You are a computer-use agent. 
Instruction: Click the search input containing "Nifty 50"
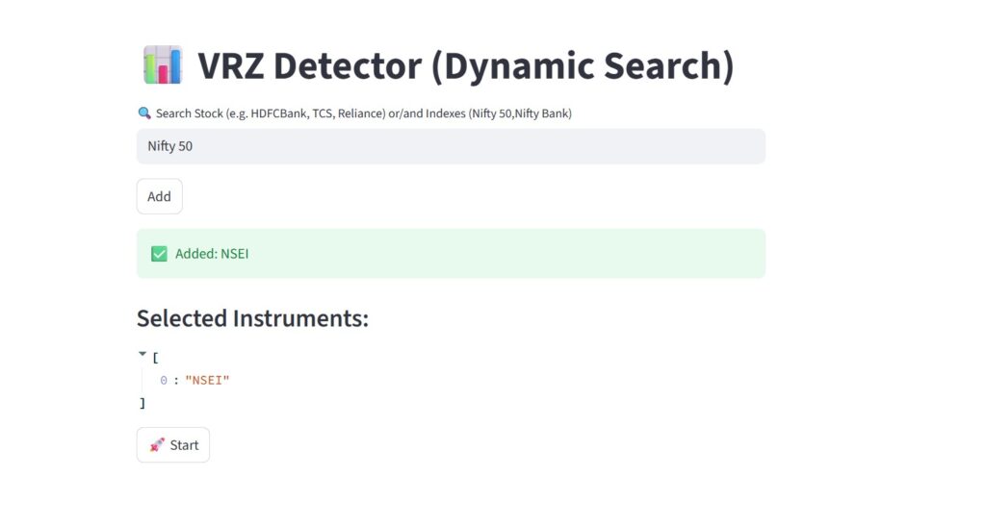[451, 146]
